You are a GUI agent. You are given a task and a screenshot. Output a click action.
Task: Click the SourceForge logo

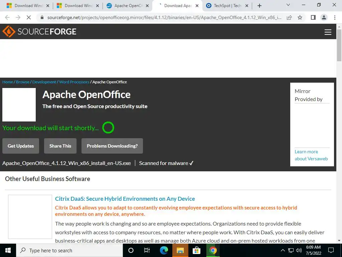(x=39, y=31)
